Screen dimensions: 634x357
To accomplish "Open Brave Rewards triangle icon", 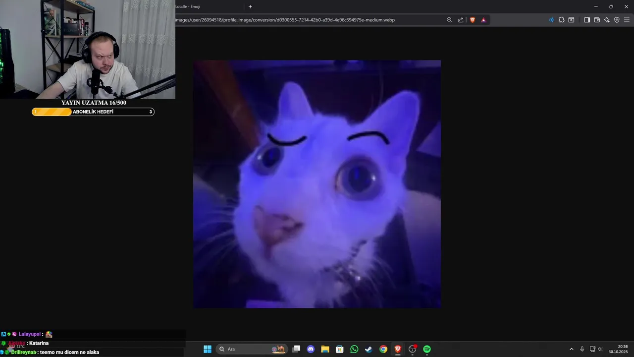I will point(483,20).
